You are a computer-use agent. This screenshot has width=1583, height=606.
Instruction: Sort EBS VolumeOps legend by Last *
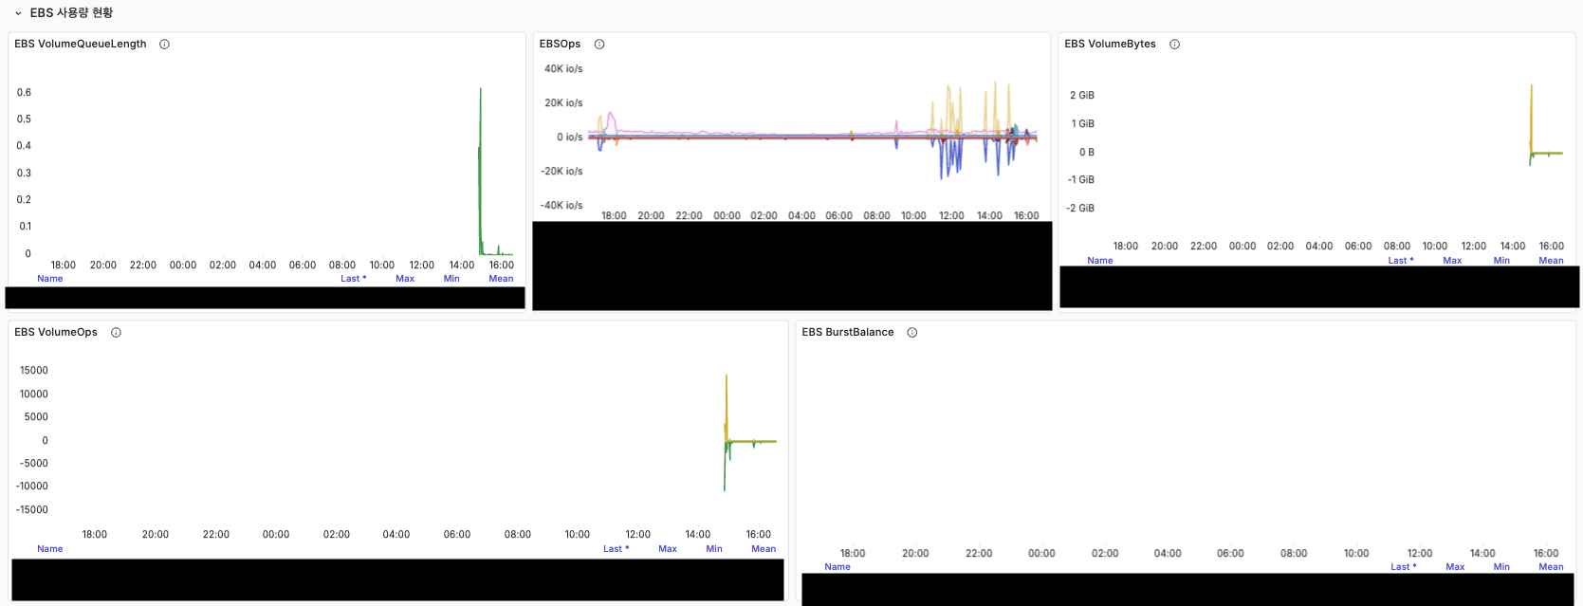click(x=616, y=549)
